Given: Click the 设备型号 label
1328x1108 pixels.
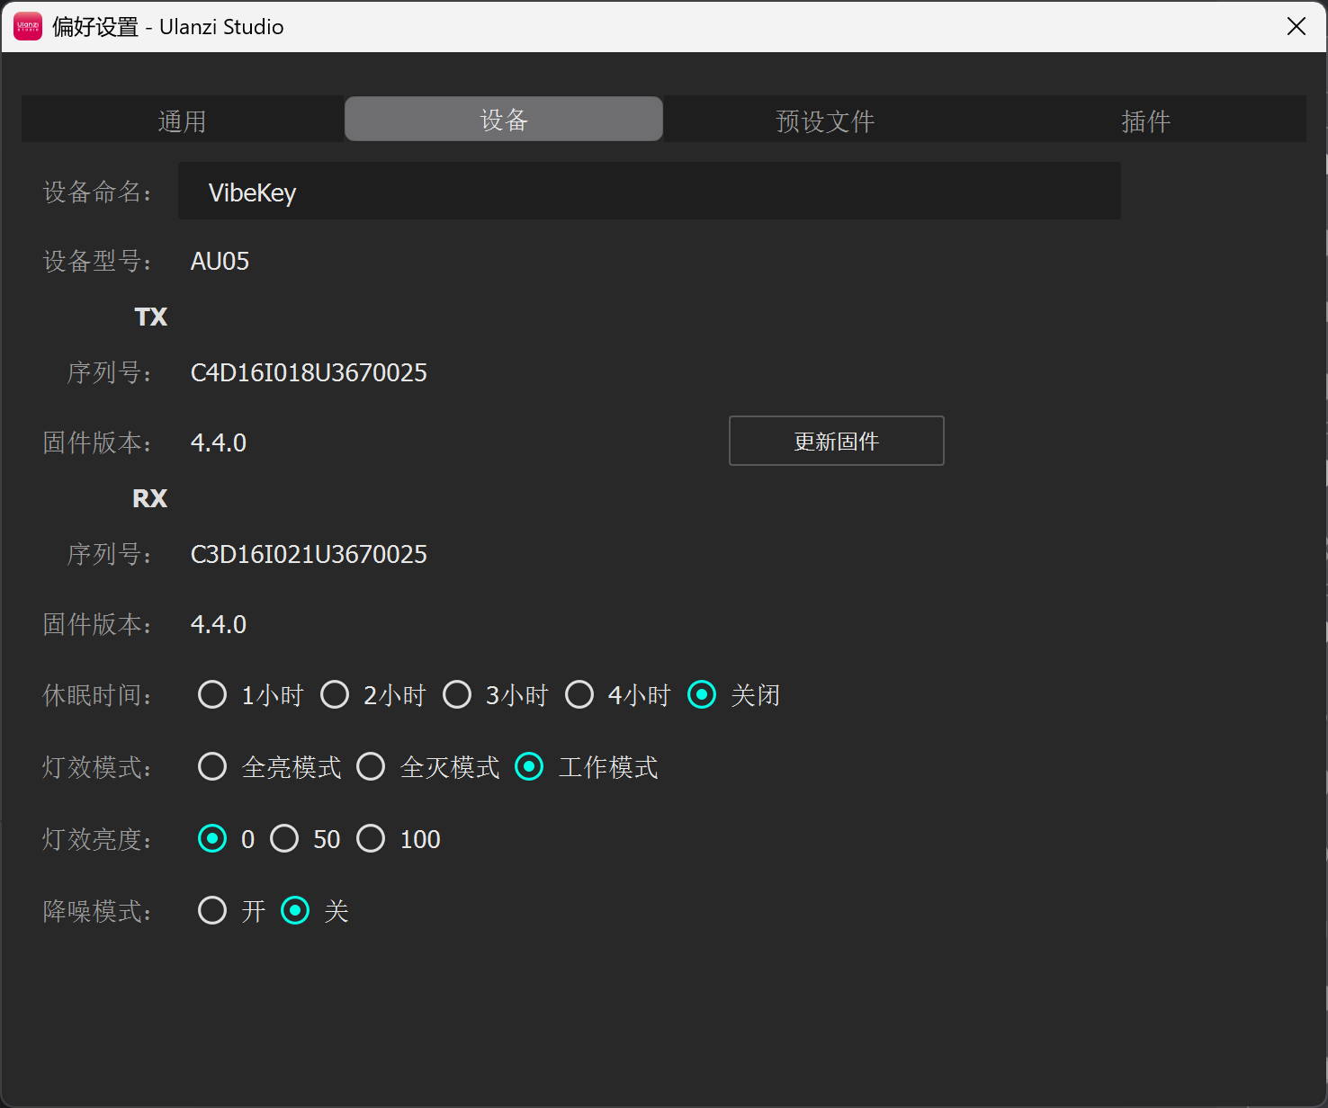Looking at the screenshot, I should click(x=97, y=261).
